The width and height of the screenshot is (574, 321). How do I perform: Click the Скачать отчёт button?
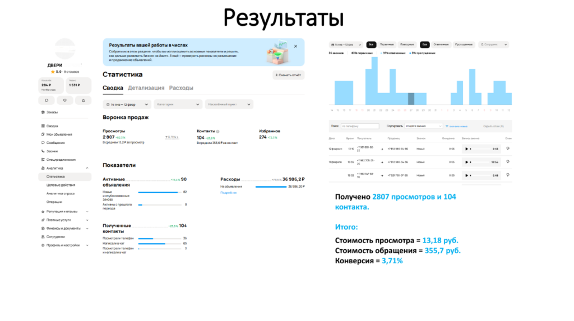(289, 75)
